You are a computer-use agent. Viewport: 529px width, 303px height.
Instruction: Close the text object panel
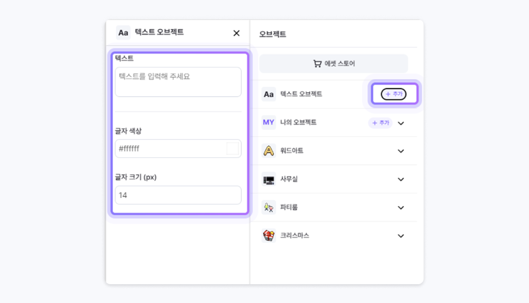pyautogui.click(x=236, y=33)
